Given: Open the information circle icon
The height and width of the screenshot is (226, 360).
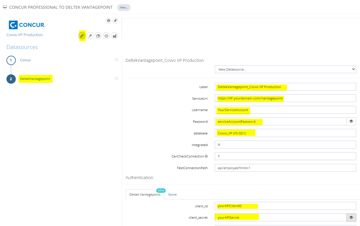Looking at the screenshot, I should pyautogui.click(x=106, y=36).
